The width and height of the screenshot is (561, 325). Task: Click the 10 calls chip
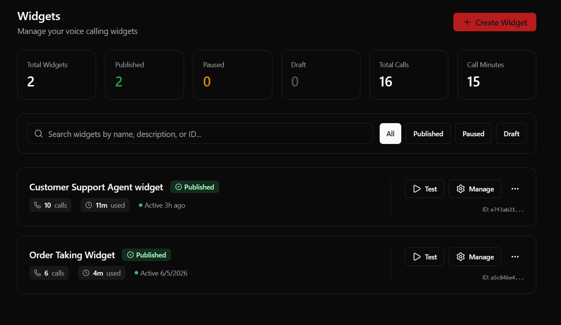tap(50, 205)
